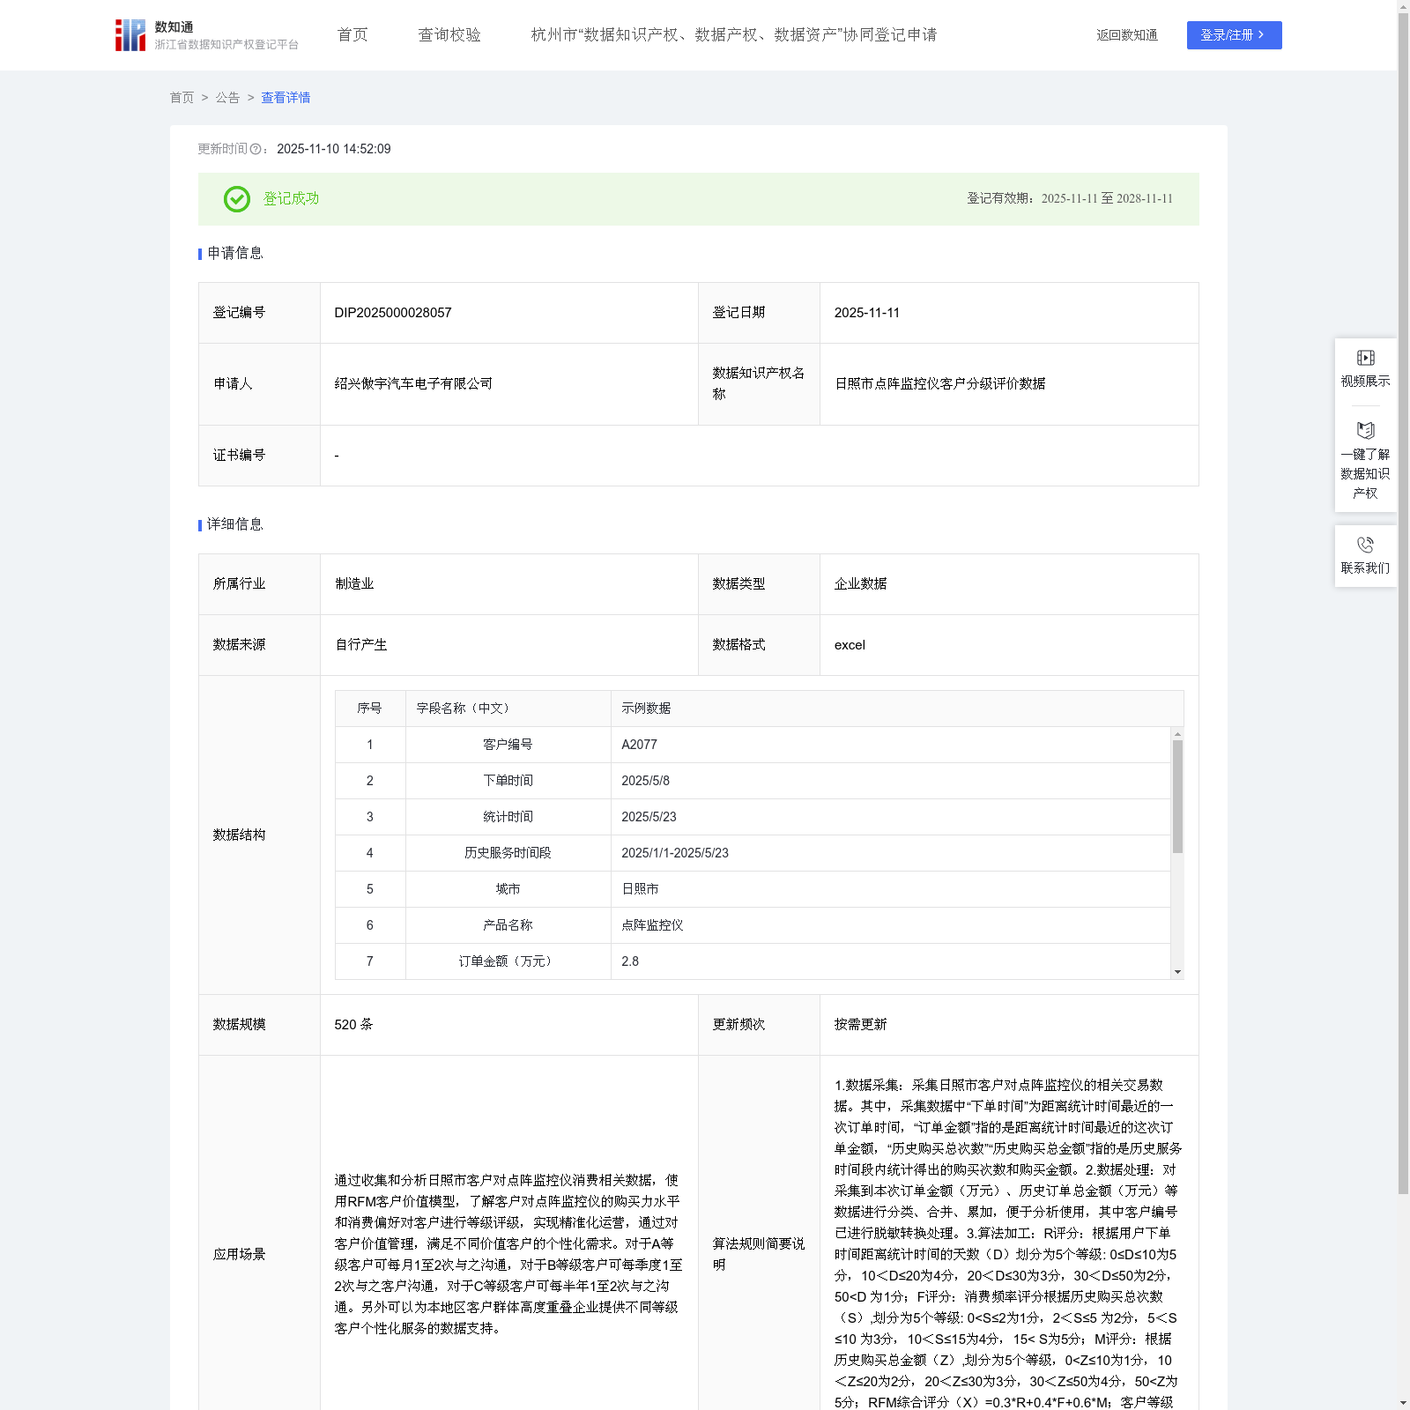Click the 数知通 platform logo
Viewport: 1410px width, 1410px height.
pyautogui.click(x=206, y=35)
